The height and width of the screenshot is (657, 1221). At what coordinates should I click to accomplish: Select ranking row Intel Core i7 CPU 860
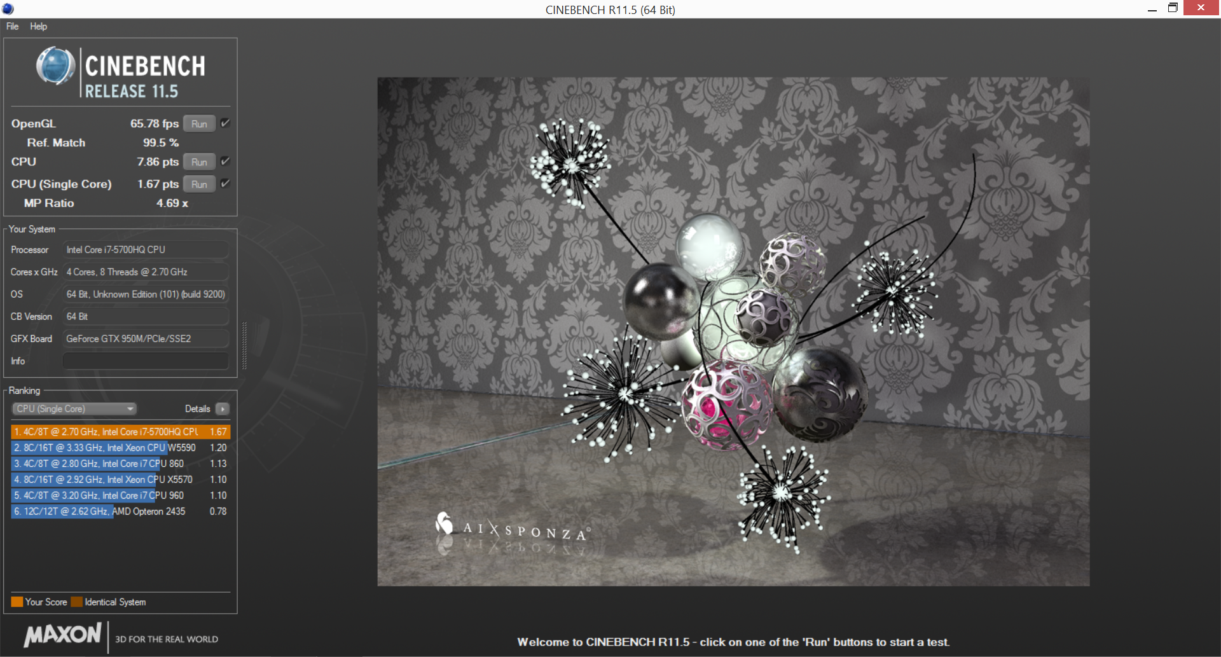120,463
